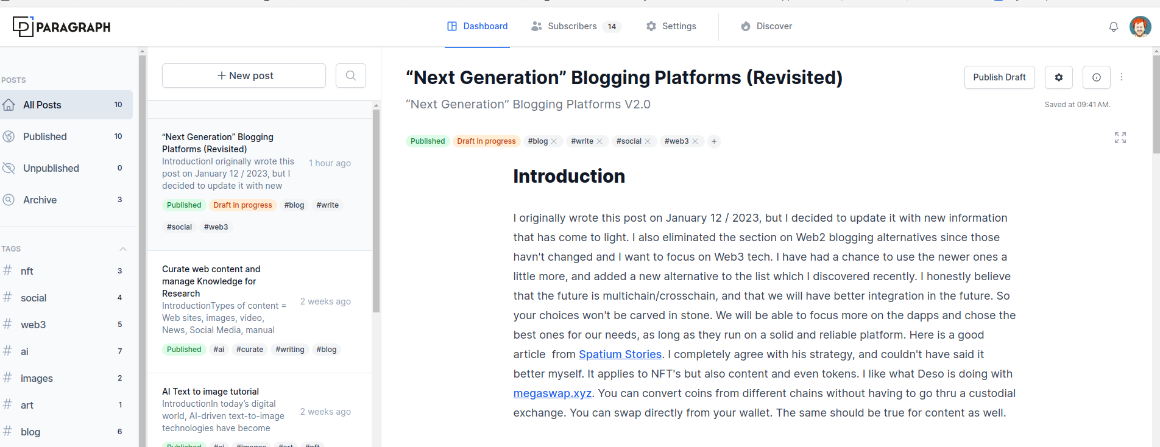
Task: Click the #writing tag on Curate post
Action: [290, 350]
